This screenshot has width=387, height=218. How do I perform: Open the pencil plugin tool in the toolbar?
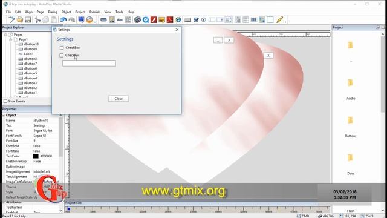tap(279, 20)
